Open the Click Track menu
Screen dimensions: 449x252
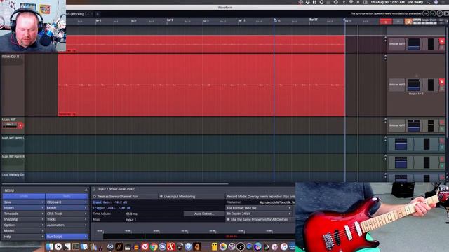click(67, 213)
